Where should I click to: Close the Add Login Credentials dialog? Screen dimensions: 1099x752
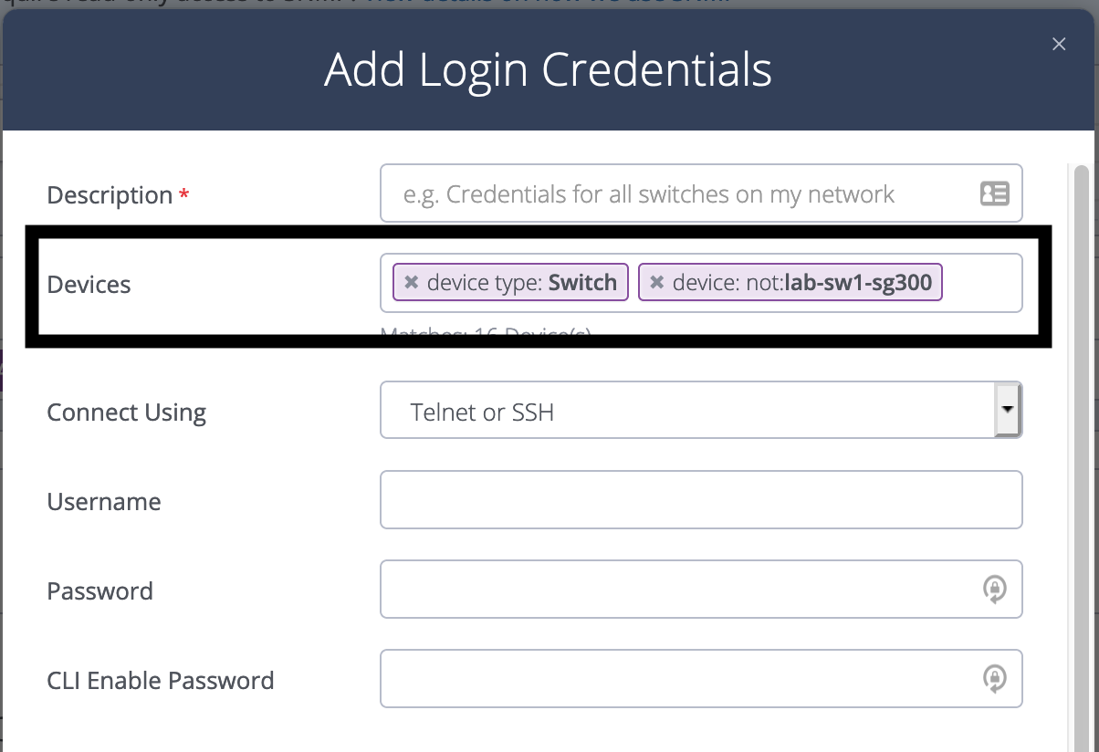click(1059, 44)
